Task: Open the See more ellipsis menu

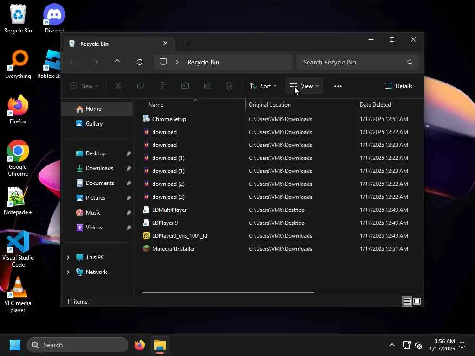Action: [338, 86]
